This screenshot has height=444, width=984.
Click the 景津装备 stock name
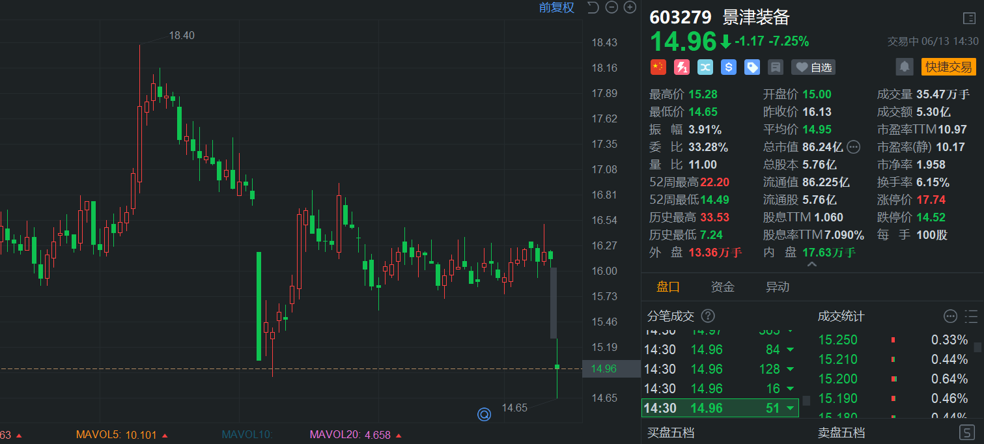(756, 18)
